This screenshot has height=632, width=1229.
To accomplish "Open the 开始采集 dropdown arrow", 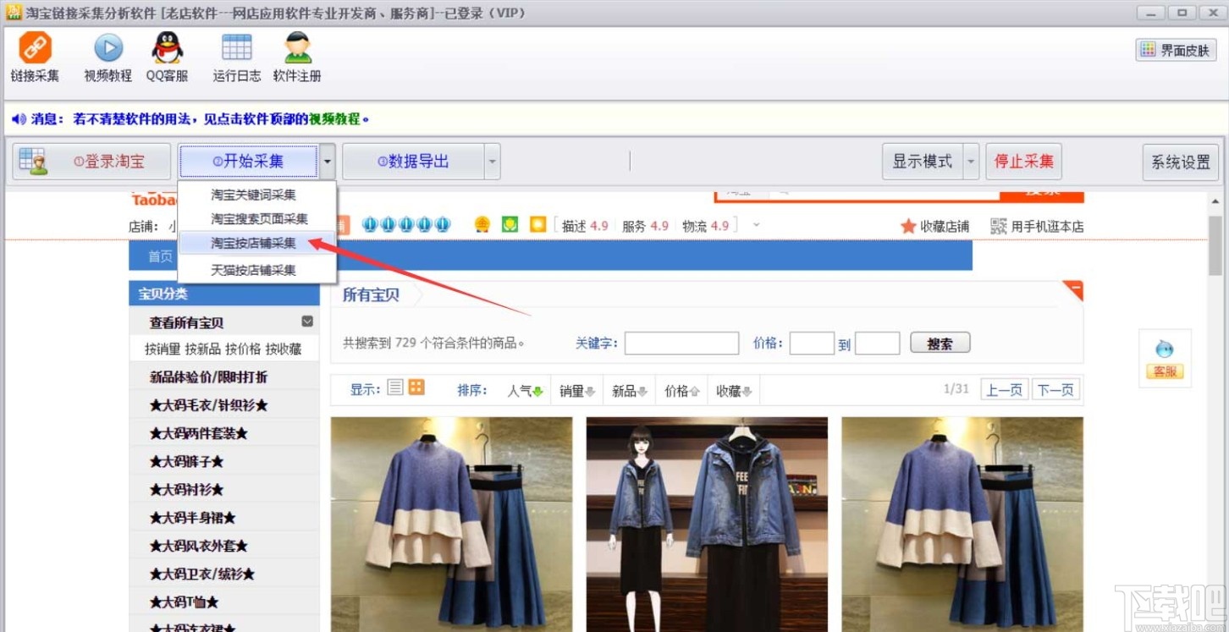I will tap(327, 161).
